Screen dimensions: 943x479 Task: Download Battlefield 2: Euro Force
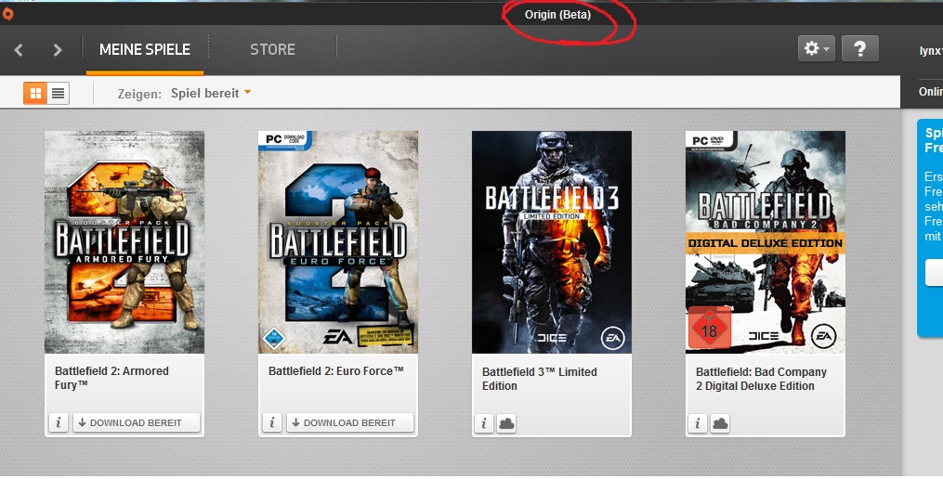(350, 422)
